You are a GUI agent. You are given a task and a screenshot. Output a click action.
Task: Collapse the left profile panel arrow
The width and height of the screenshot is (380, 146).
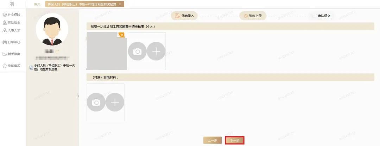78,96
